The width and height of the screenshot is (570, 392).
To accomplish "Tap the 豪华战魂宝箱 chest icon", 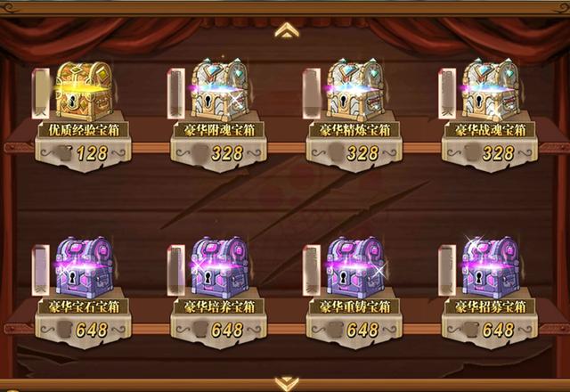I will pyautogui.click(x=491, y=90).
